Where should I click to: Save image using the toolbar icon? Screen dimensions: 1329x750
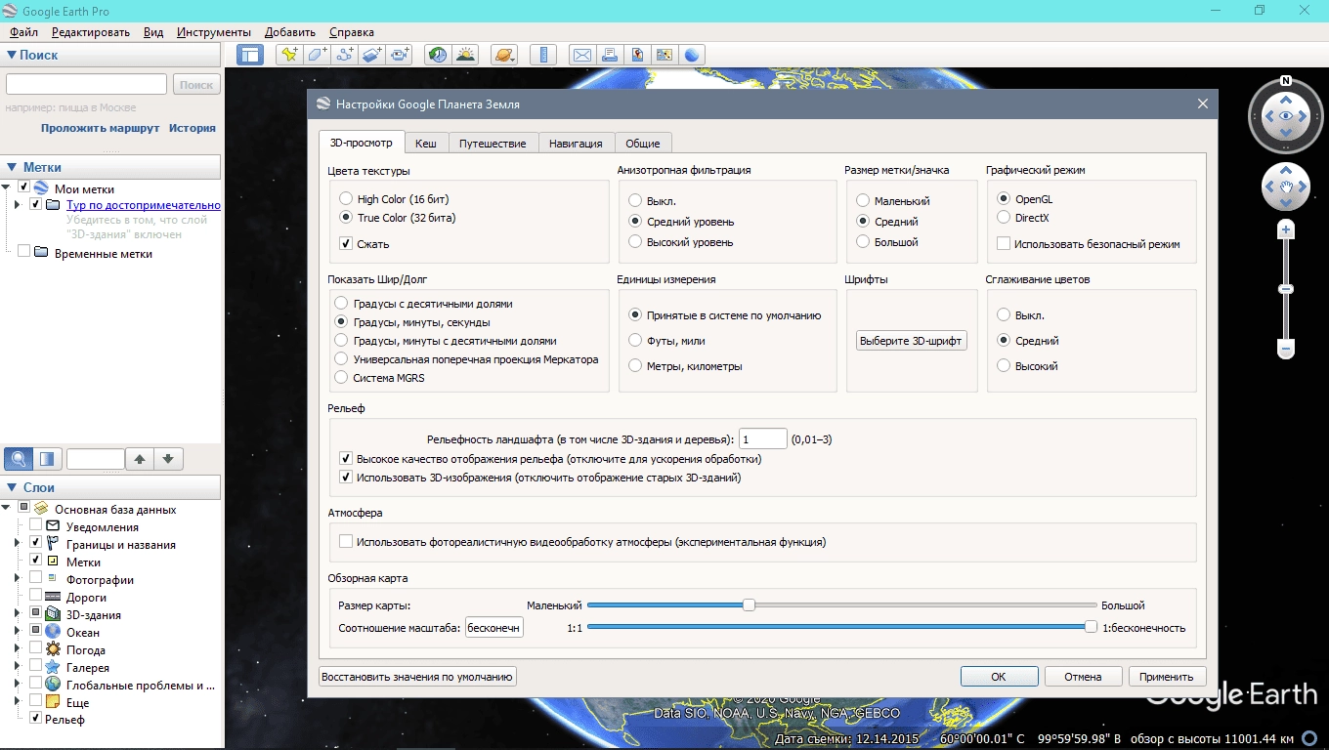click(637, 55)
